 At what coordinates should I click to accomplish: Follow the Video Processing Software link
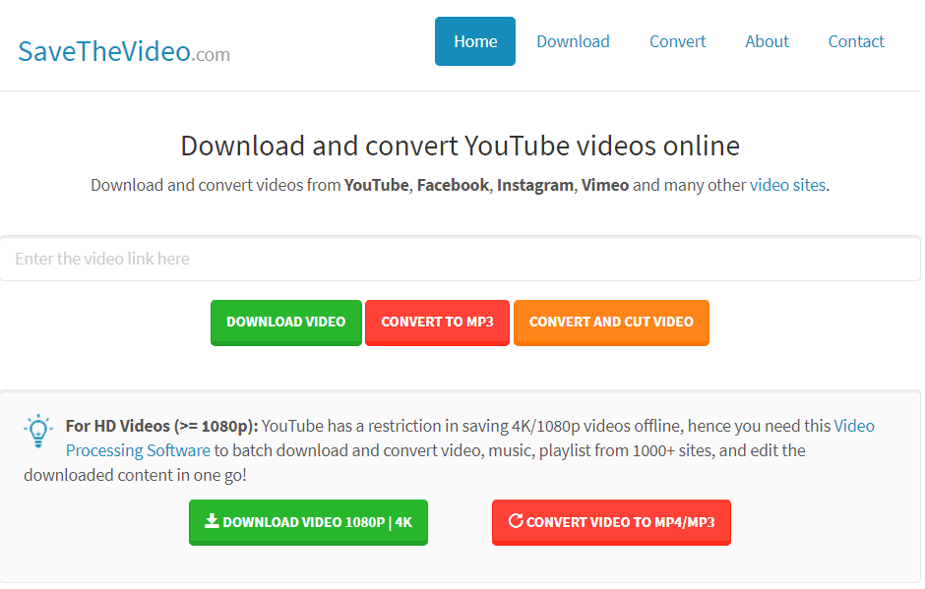pyautogui.click(x=138, y=450)
